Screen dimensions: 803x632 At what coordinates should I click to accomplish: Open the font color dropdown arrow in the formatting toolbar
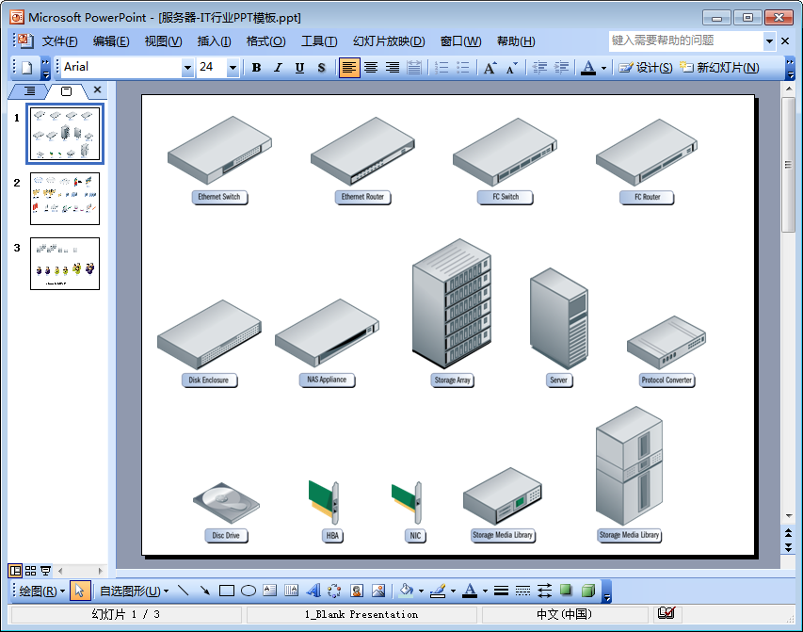pyautogui.click(x=603, y=67)
